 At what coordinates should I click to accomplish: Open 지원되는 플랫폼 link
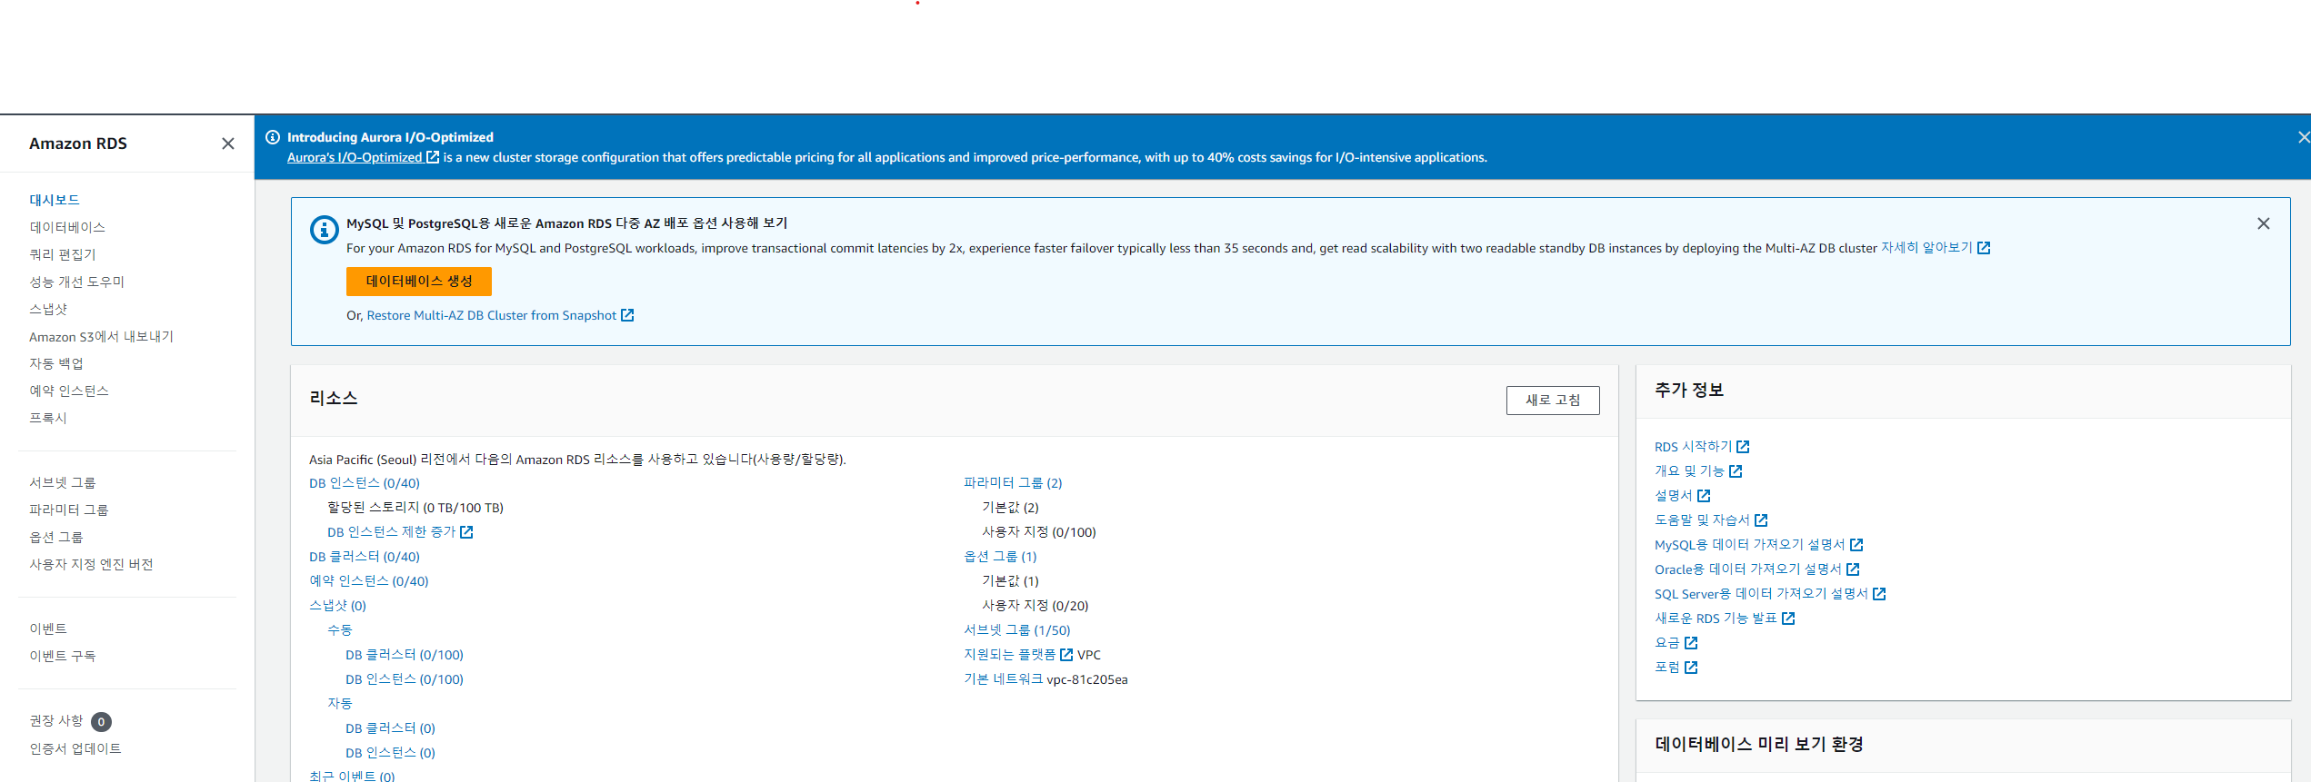click(x=1010, y=655)
